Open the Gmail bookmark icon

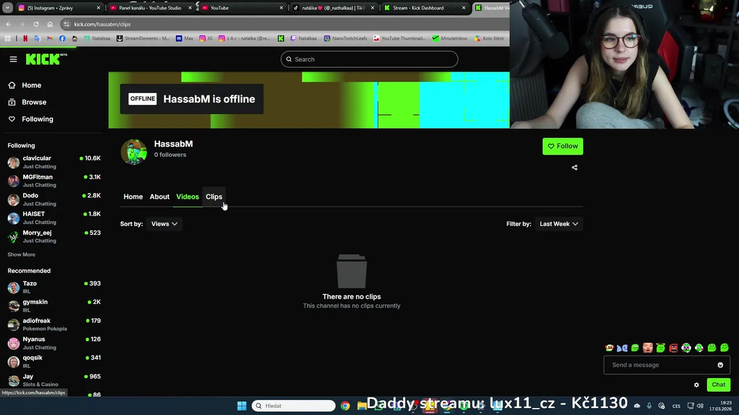50,39
